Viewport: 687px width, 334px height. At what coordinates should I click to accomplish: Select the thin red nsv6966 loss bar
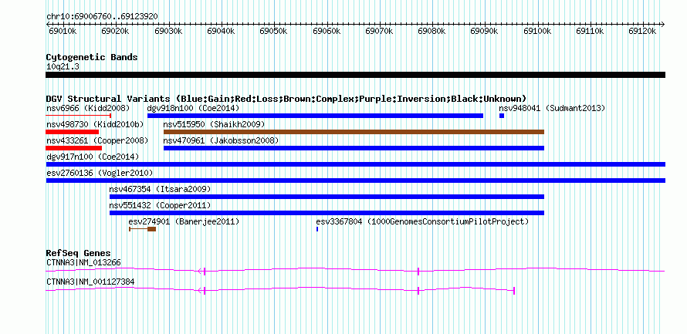point(79,116)
